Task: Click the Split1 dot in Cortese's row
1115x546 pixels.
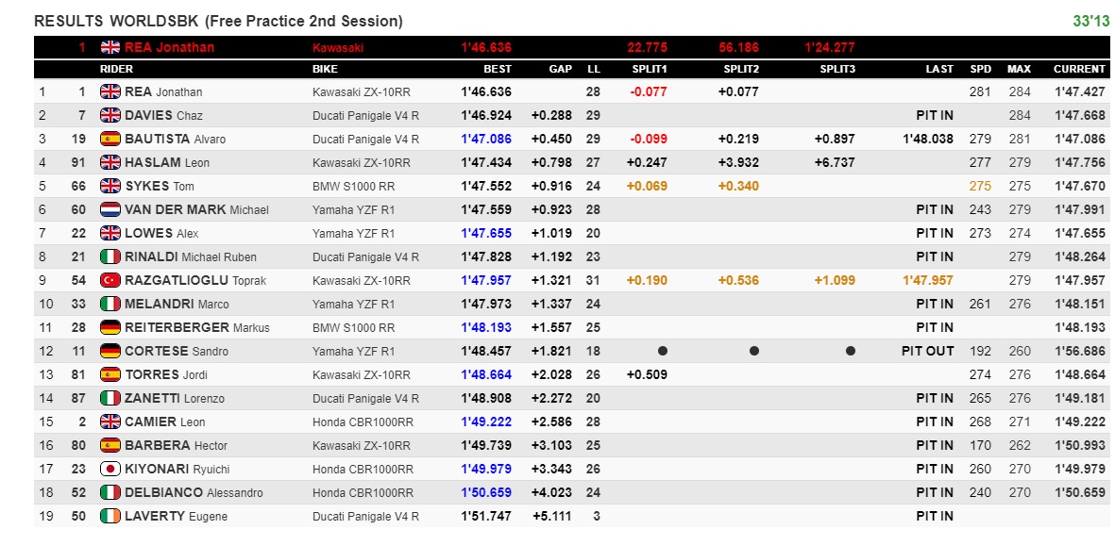Action: [663, 351]
